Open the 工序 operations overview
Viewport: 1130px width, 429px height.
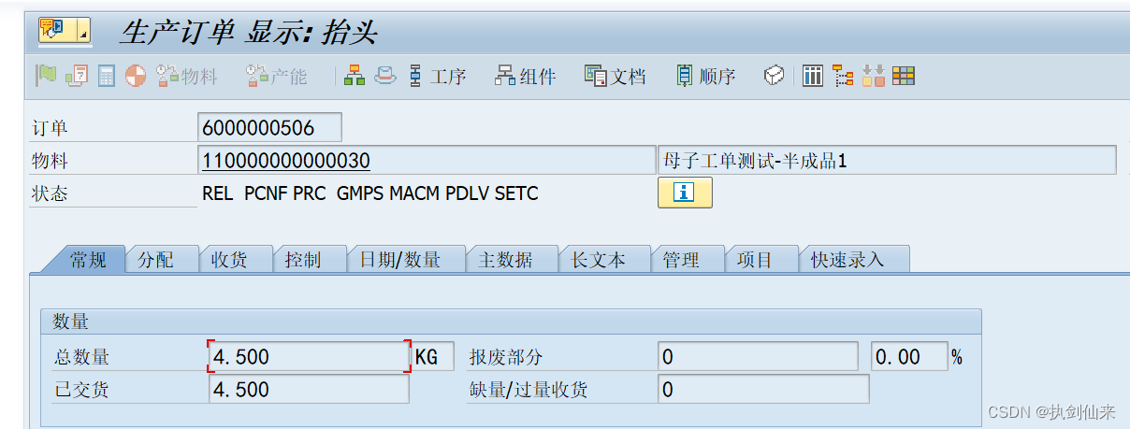coord(437,76)
